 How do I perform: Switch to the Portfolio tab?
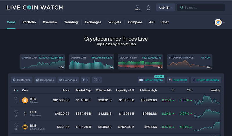[x=29, y=22]
